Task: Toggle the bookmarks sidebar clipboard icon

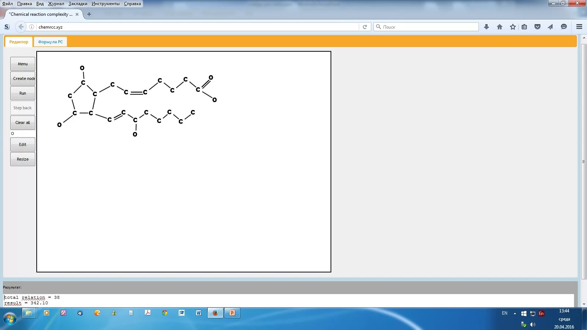Action: pyautogui.click(x=524, y=26)
